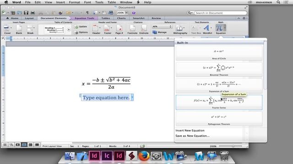Insert the Pythagorean Theorem equation
Image resolution: width=293 pixels, height=164 pixels.
click(x=219, y=118)
